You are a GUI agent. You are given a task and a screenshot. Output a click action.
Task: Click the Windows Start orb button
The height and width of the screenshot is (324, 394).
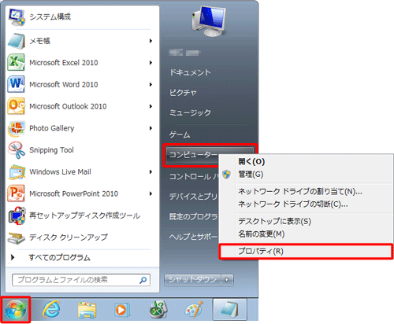tap(16, 310)
